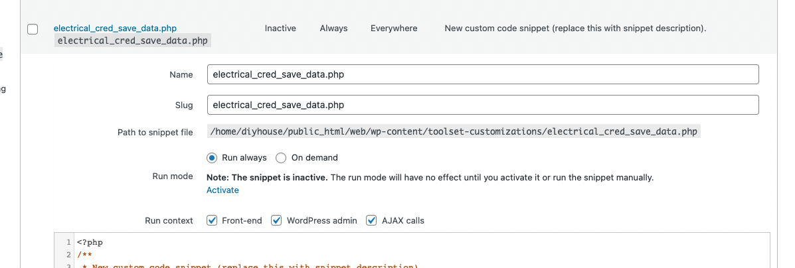Screen dimensions: 795x268
Task: Click the Inactive status in snippet row
Action: coord(280,29)
